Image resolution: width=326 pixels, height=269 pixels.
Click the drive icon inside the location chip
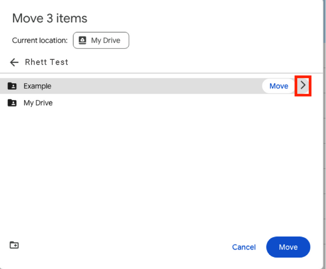tap(83, 40)
